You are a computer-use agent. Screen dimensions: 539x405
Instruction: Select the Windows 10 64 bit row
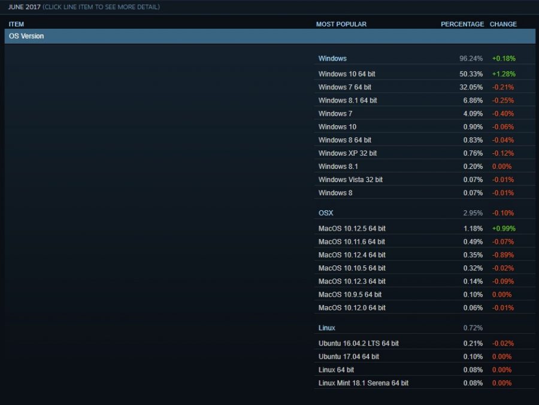(425, 74)
